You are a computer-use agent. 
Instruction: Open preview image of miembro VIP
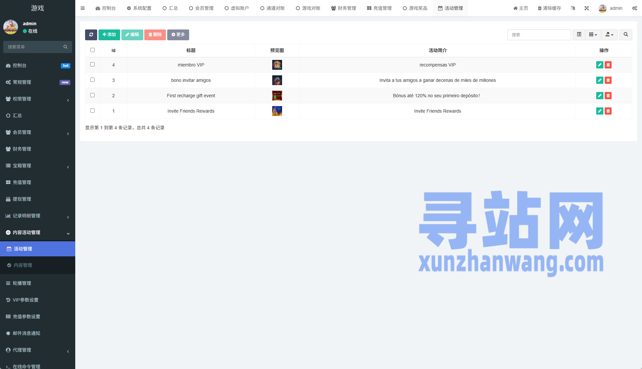(x=277, y=65)
